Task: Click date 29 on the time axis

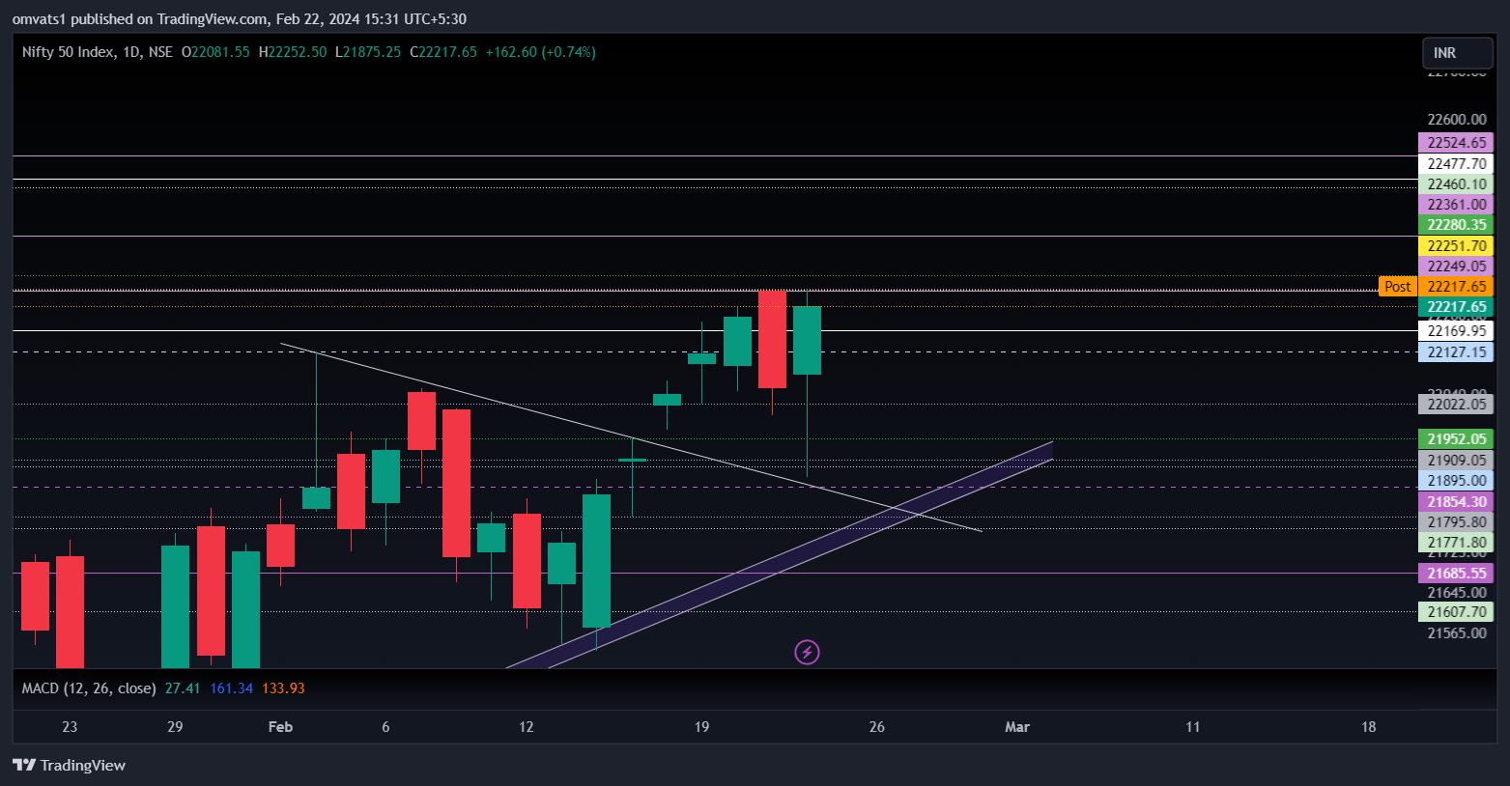Action: (175, 727)
